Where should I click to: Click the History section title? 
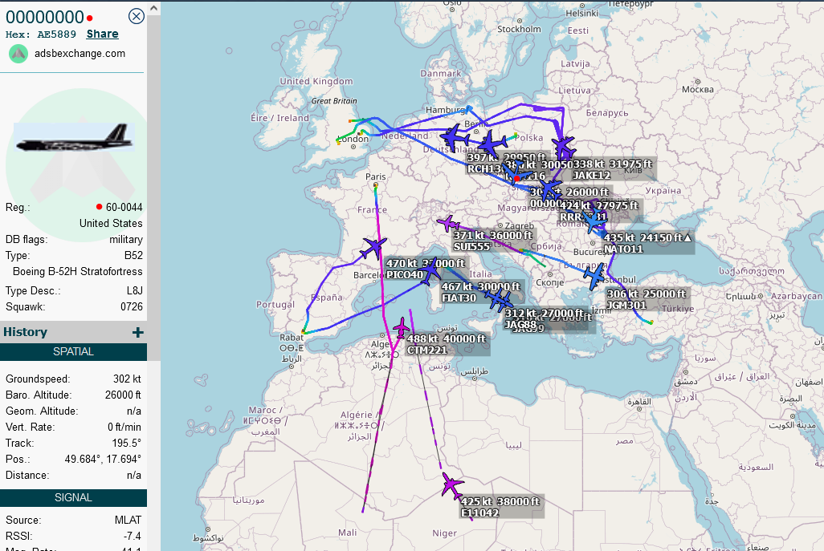25,332
